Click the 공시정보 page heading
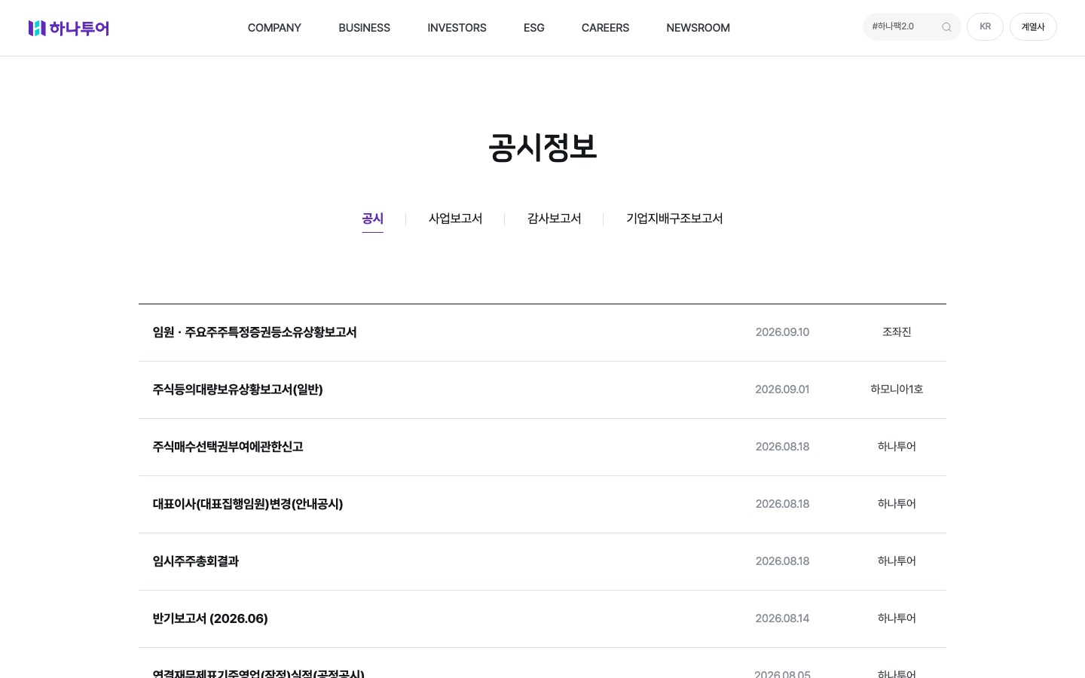Viewport: 1085px width, 678px height. pos(542,147)
